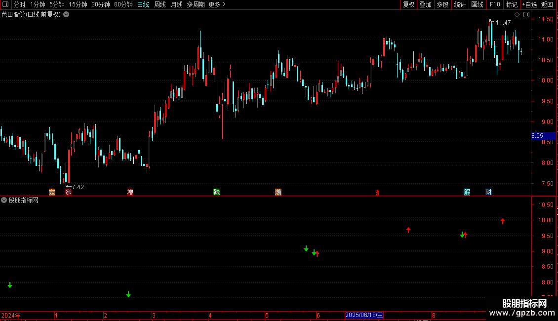Screen dimensions: 558x321
Task: Select the 60分钟 period
Action: coord(123,4)
